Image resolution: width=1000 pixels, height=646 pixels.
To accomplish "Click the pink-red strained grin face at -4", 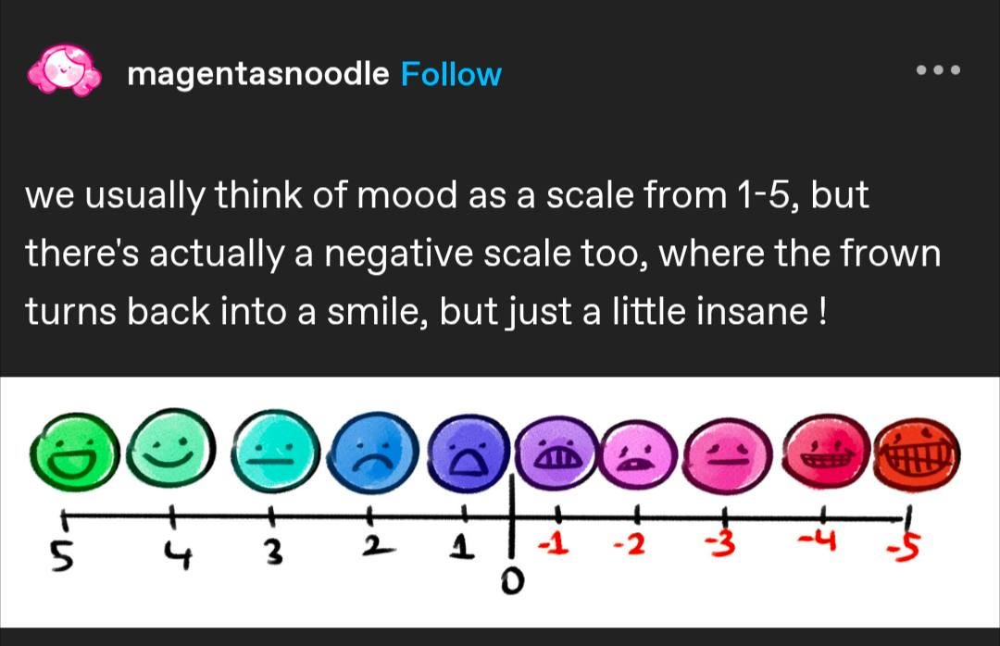I will point(826,451).
